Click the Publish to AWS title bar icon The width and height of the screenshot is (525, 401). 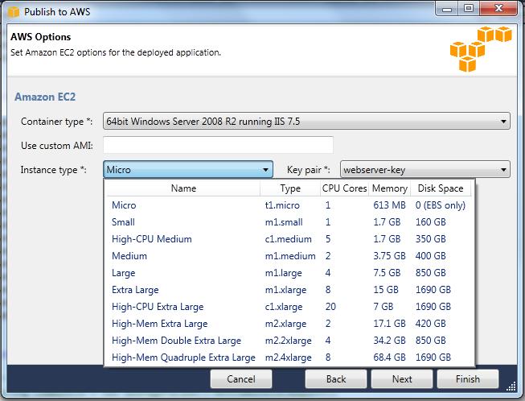pyautogui.click(x=14, y=12)
